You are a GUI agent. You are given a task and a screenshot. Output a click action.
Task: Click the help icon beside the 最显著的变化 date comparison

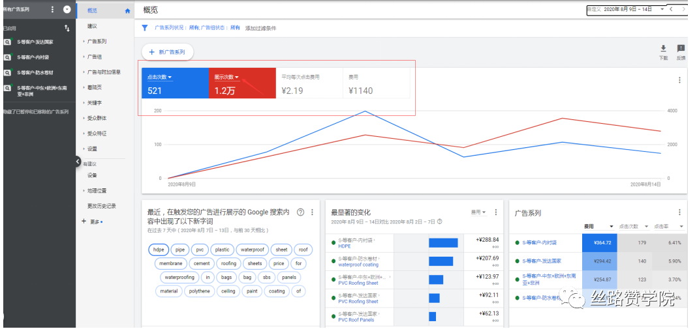[x=440, y=222]
